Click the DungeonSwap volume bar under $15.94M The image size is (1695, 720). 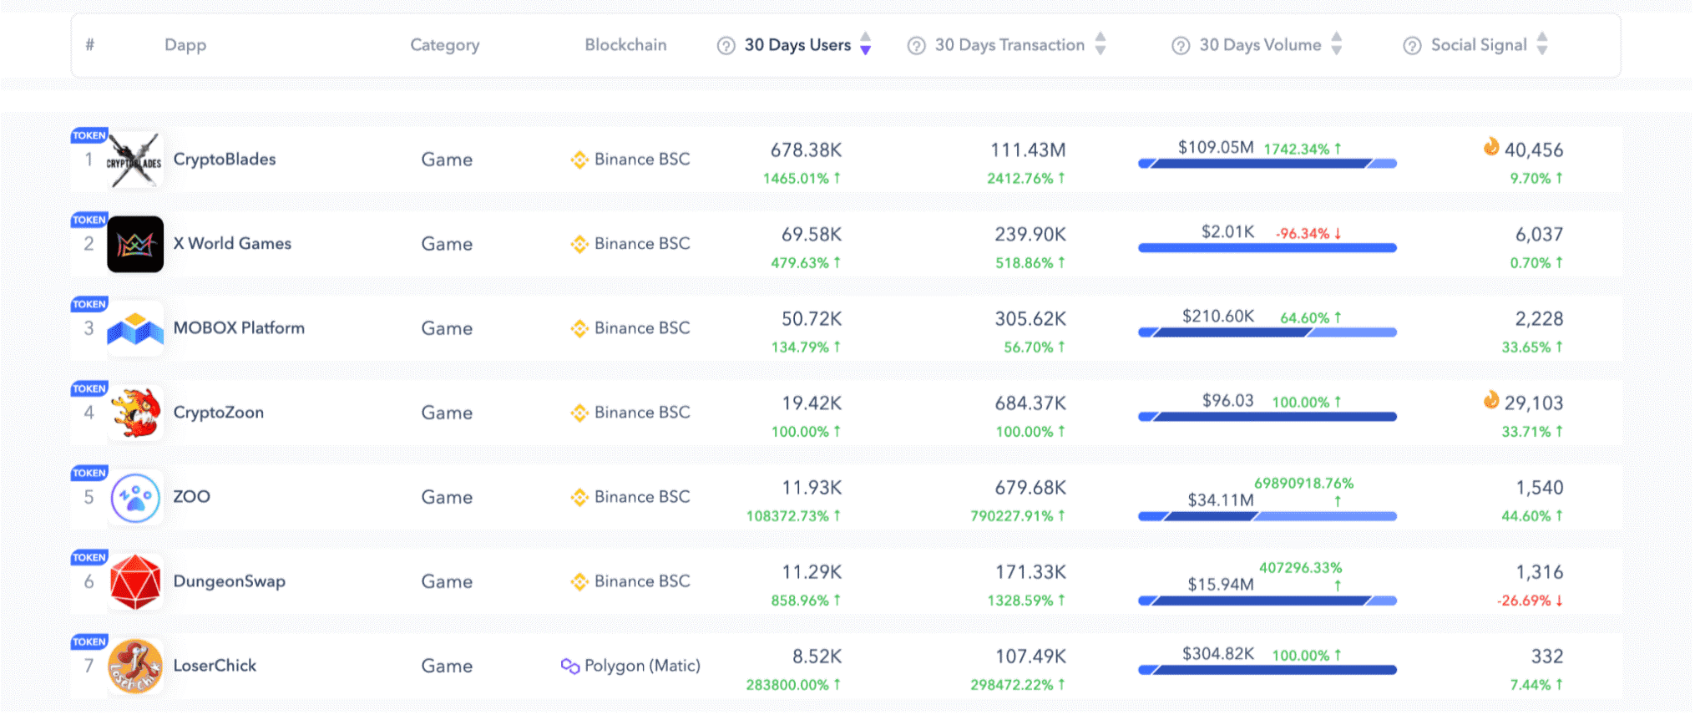click(1267, 601)
